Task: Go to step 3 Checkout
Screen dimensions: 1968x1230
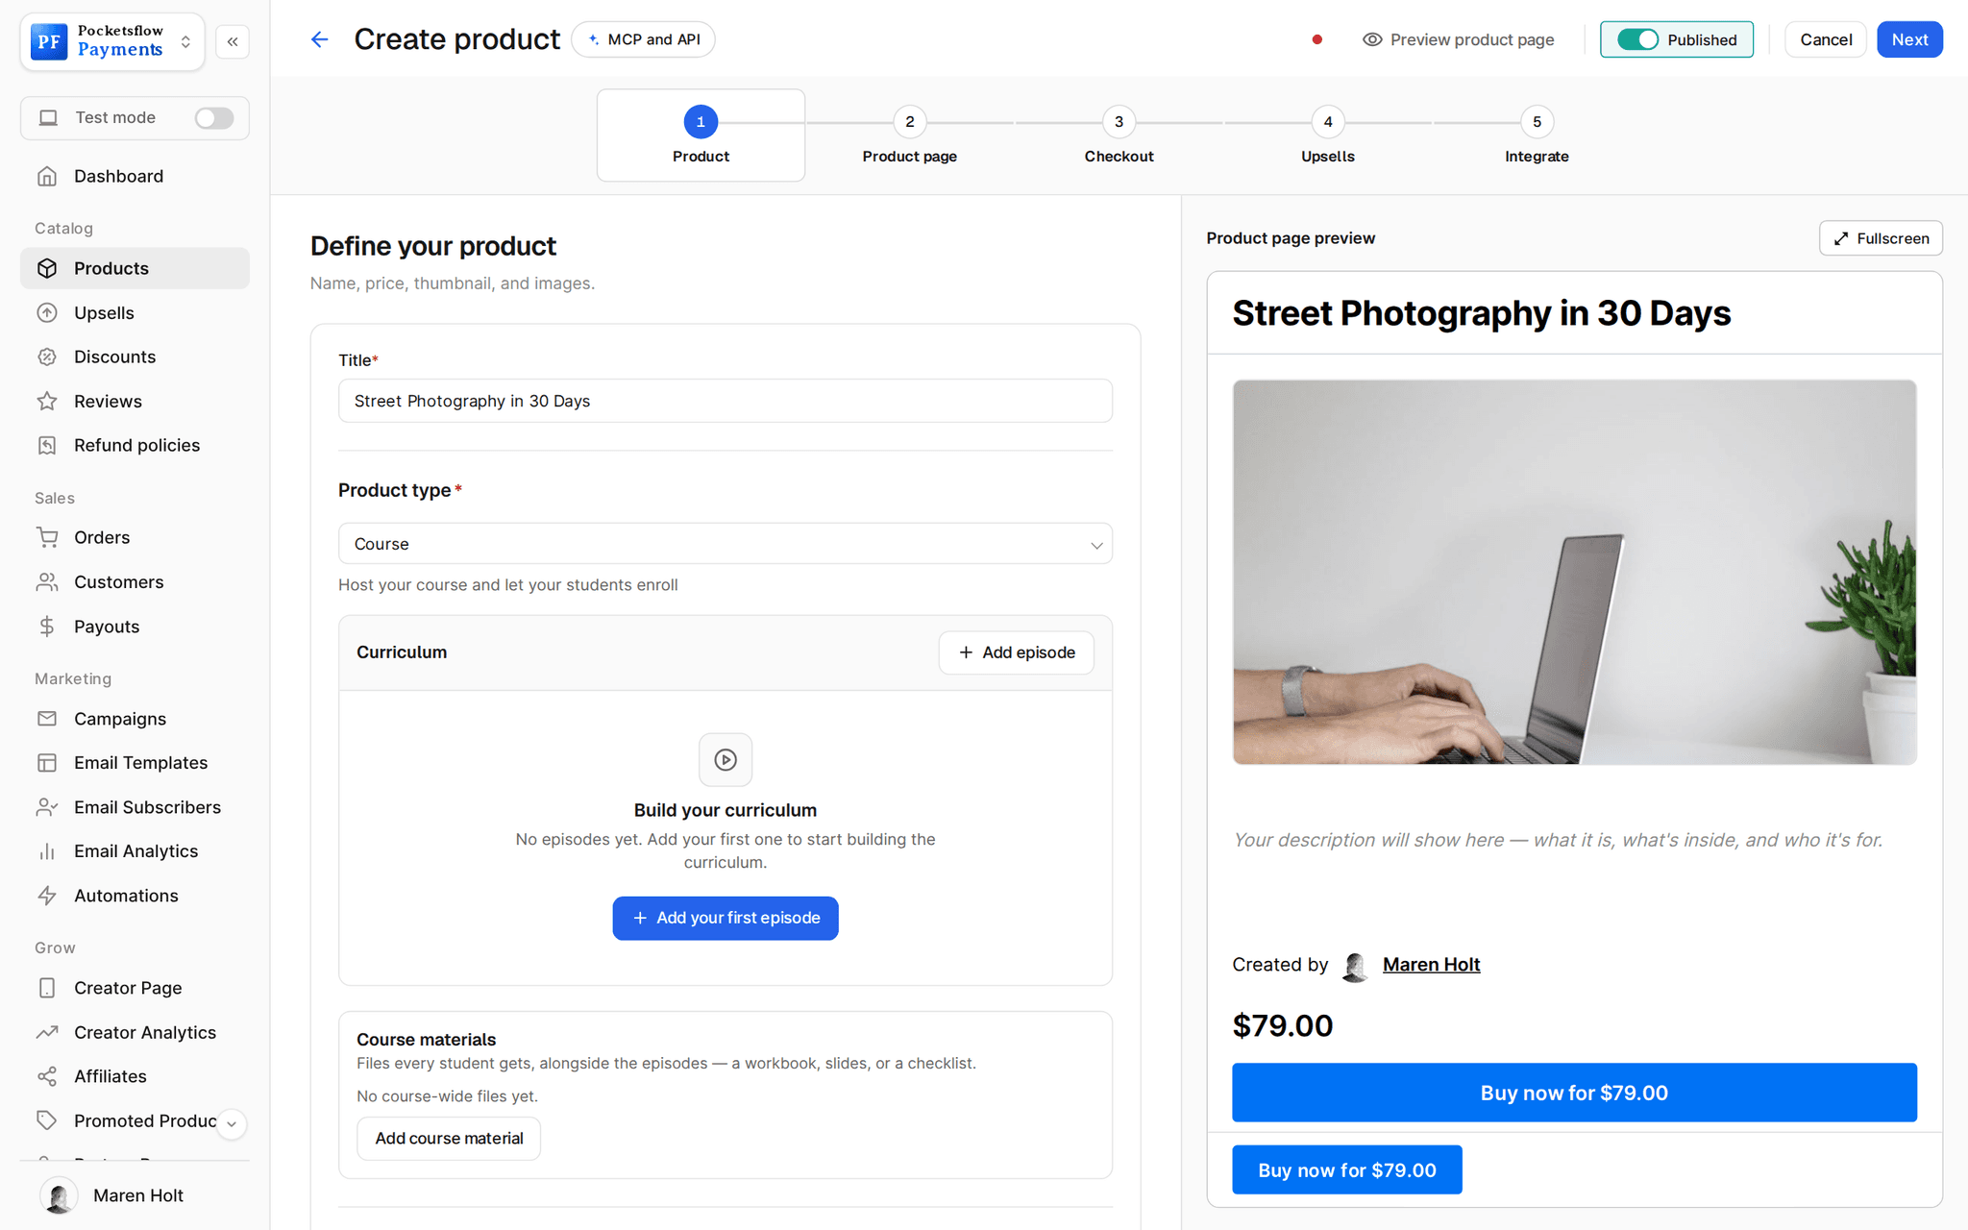Action: coord(1119,135)
